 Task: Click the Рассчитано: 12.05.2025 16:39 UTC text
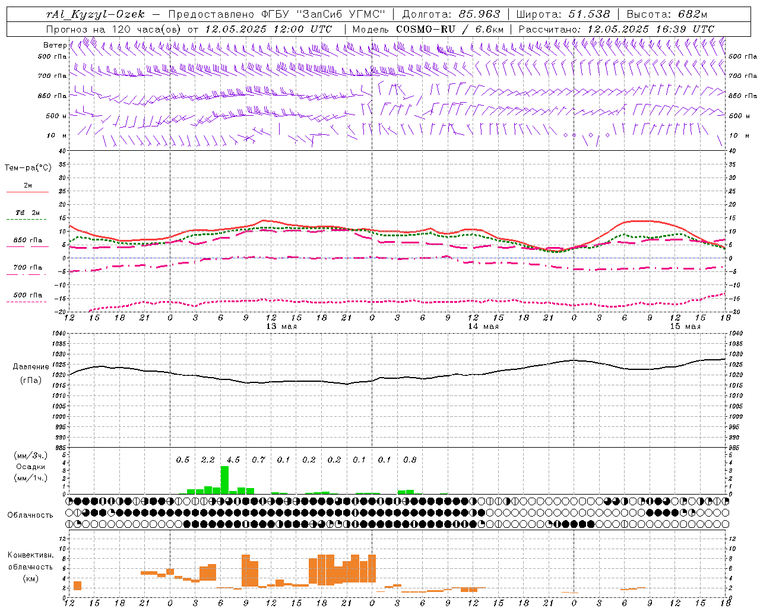[x=616, y=29]
